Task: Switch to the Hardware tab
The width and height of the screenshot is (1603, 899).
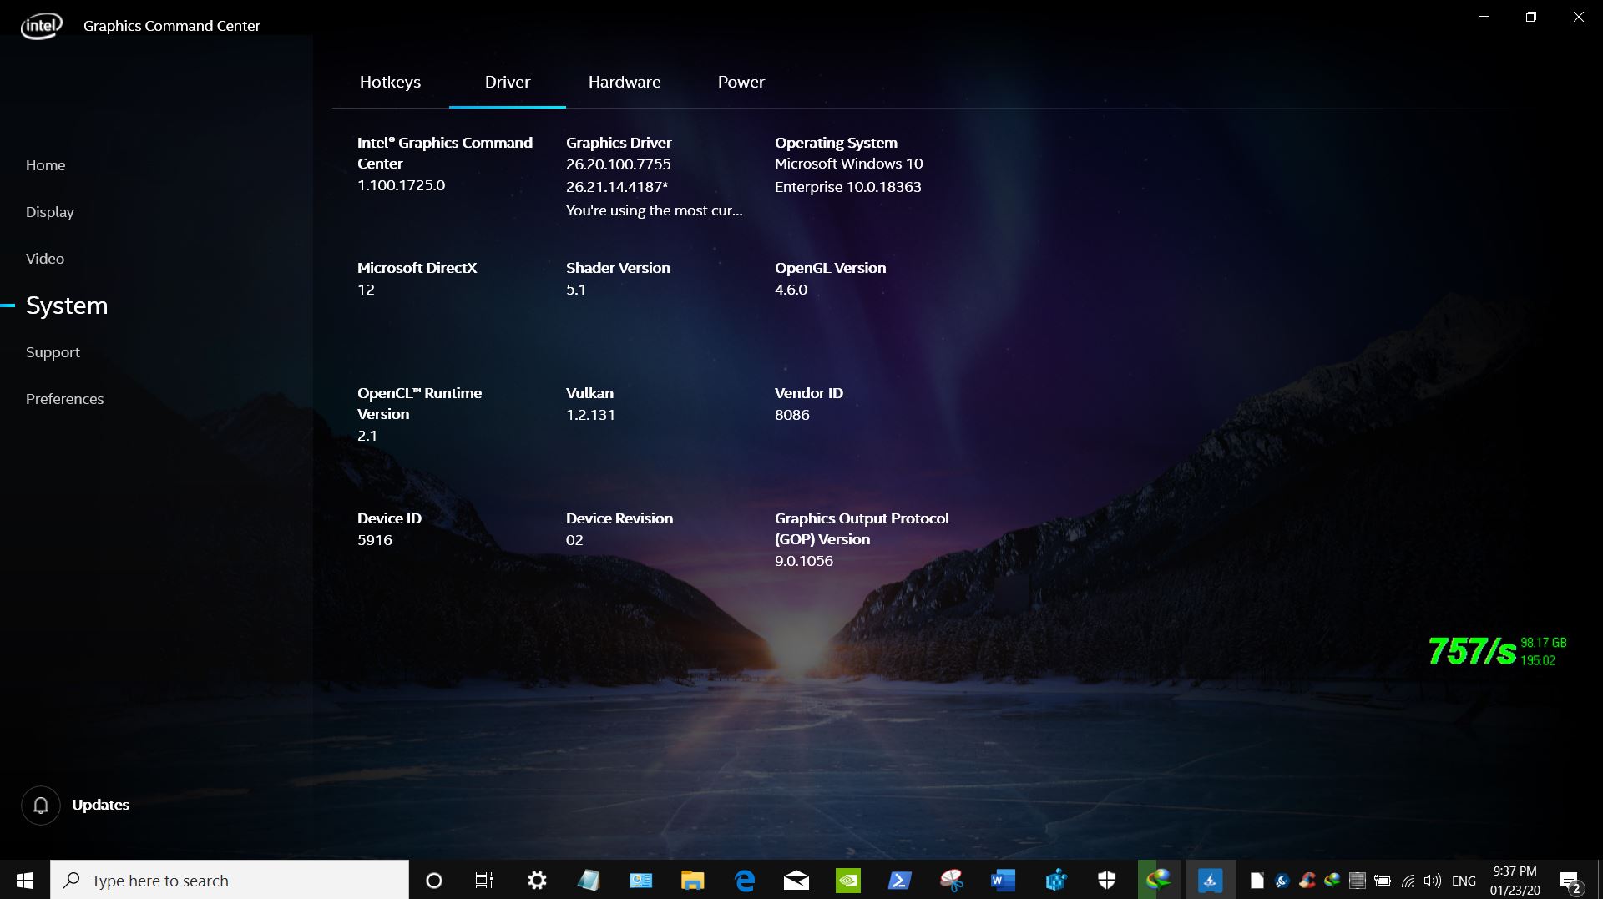Action: coord(624,82)
